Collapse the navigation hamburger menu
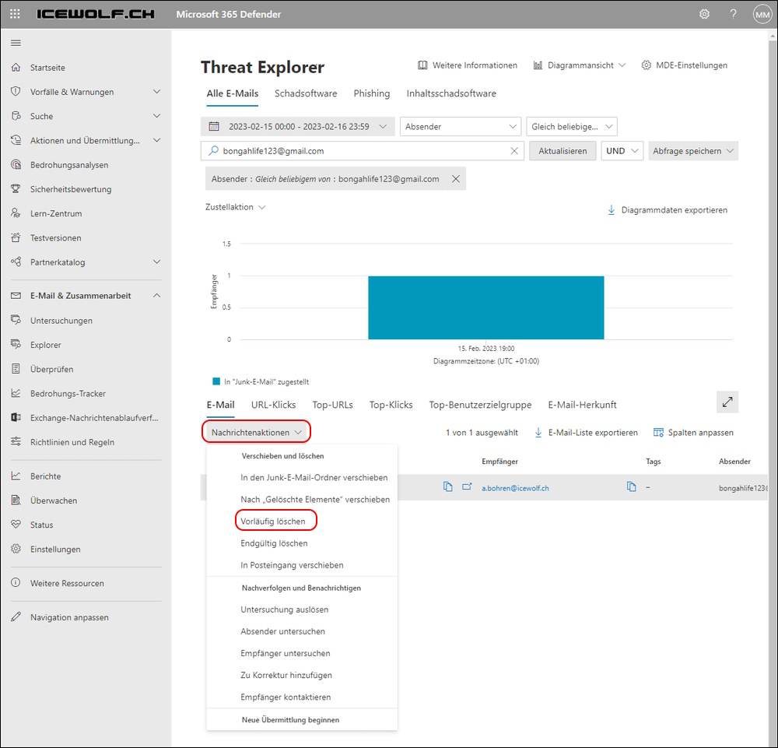This screenshot has width=778, height=748. pos(16,43)
